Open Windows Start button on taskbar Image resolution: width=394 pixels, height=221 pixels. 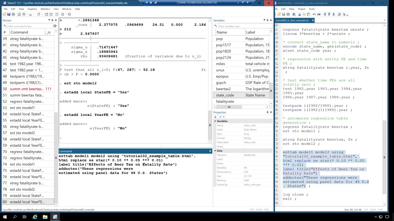[x=5, y=217]
